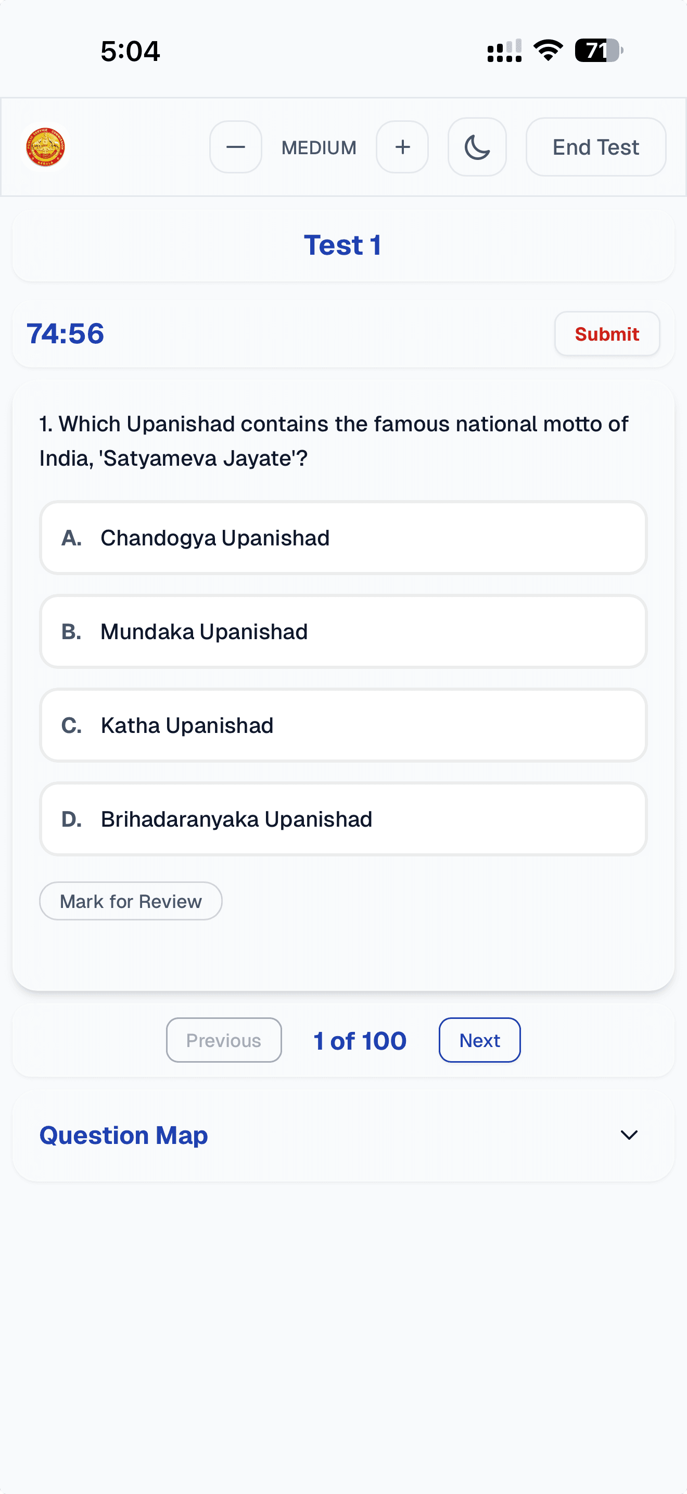Tap the Wi-Fi status icon
The image size is (687, 1494).
pyautogui.click(x=548, y=51)
